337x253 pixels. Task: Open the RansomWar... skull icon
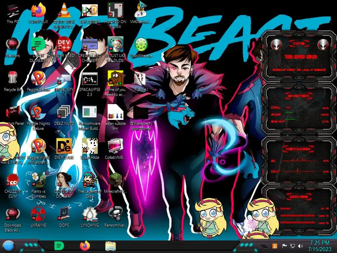116,217
